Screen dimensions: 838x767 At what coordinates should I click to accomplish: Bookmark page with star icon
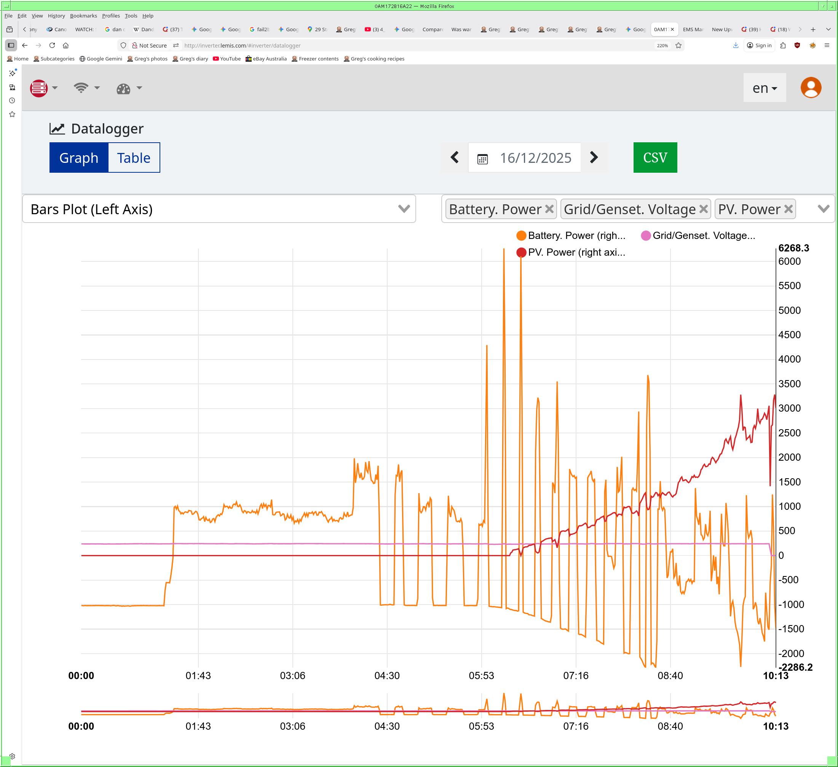(678, 45)
